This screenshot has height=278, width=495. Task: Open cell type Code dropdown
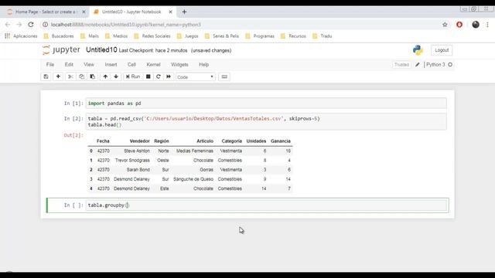point(196,77)
